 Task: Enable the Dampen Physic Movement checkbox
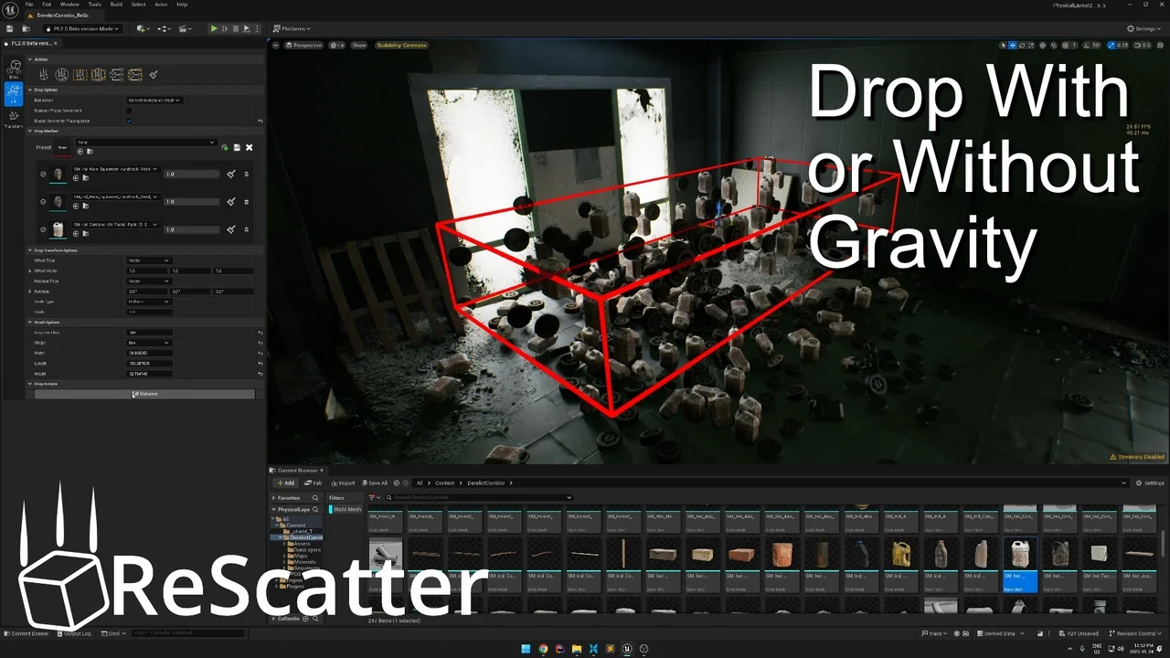129,111
